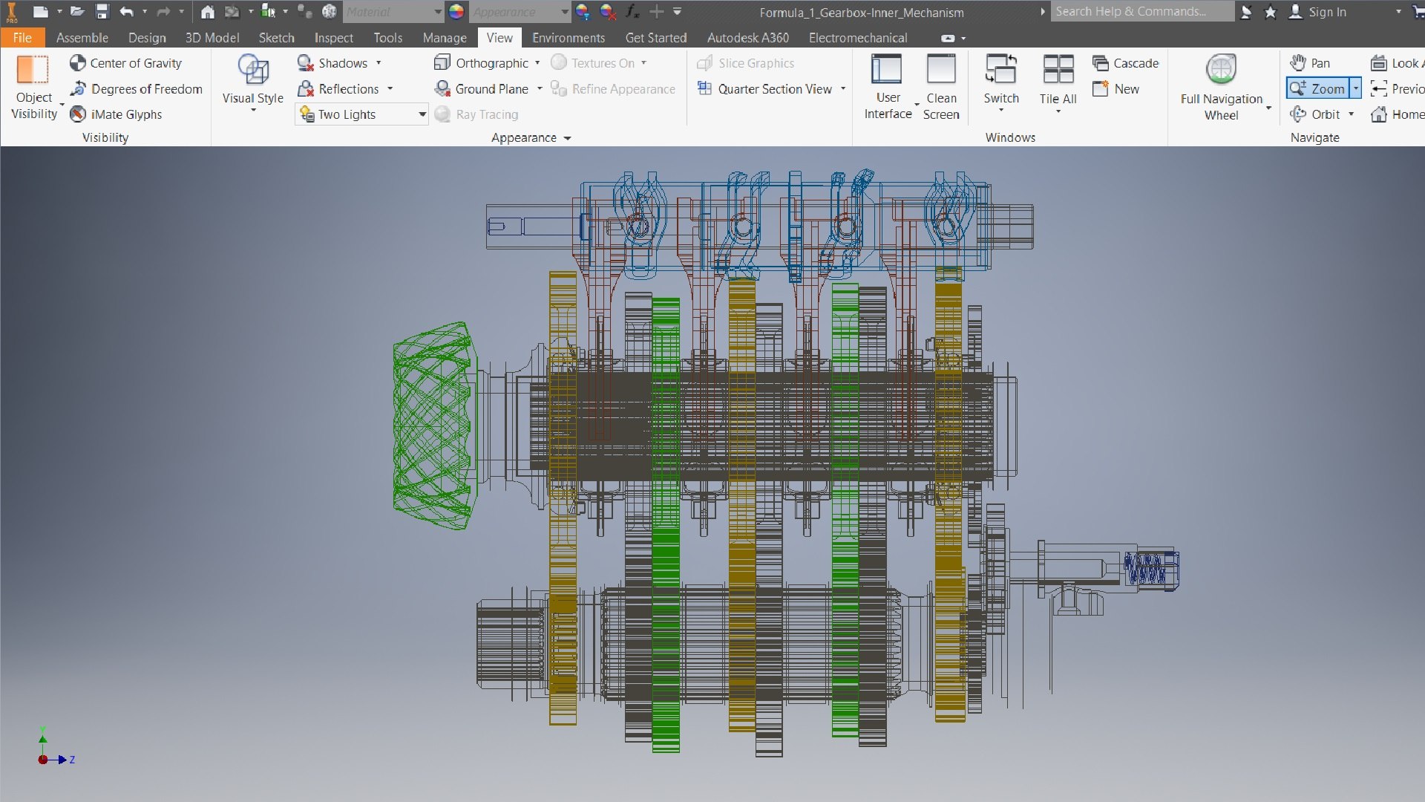Viewport: 1425px width, 802px height.
Task: Switch to the Design tab
Action: pyautogui.click(x=147, y=38)
